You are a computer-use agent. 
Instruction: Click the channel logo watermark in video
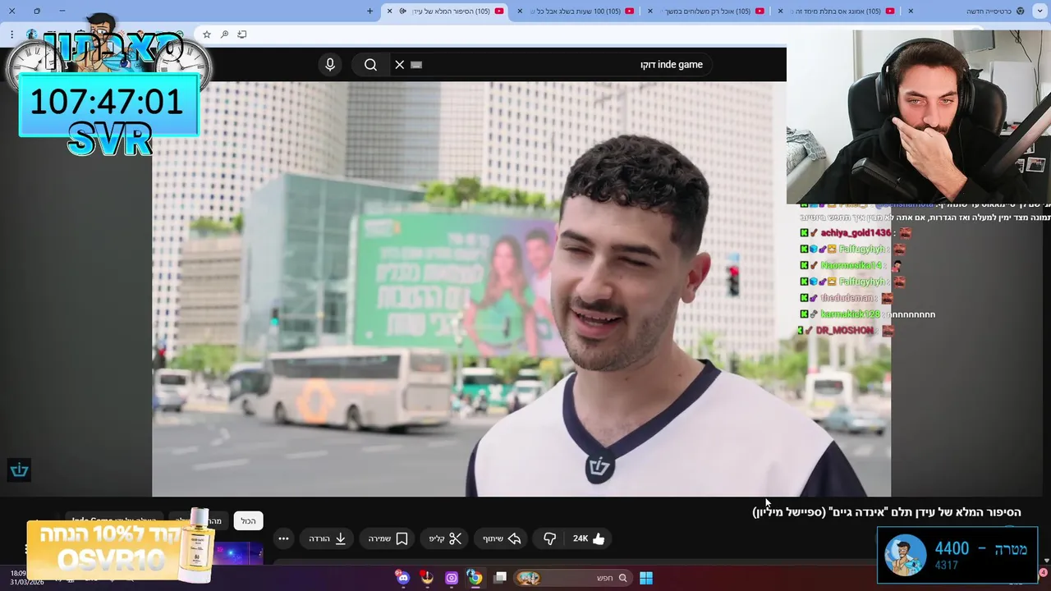pos(20,470)
